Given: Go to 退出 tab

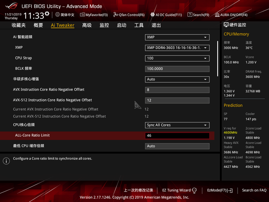Looking at the screenshot, I should click(x=156, y=25).
